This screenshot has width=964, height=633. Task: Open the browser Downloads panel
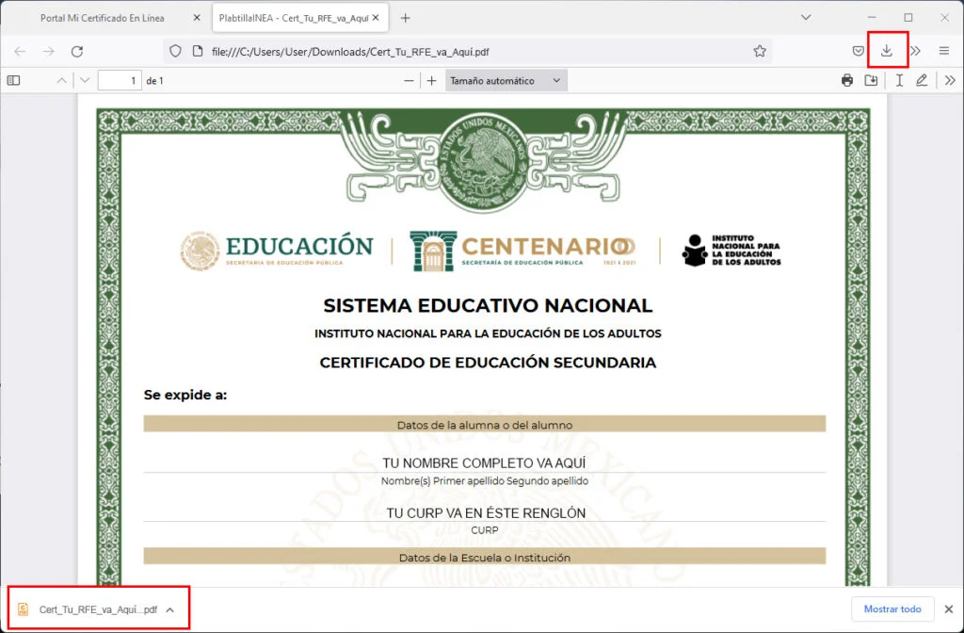pyautogui.click(x=886, y=51)
